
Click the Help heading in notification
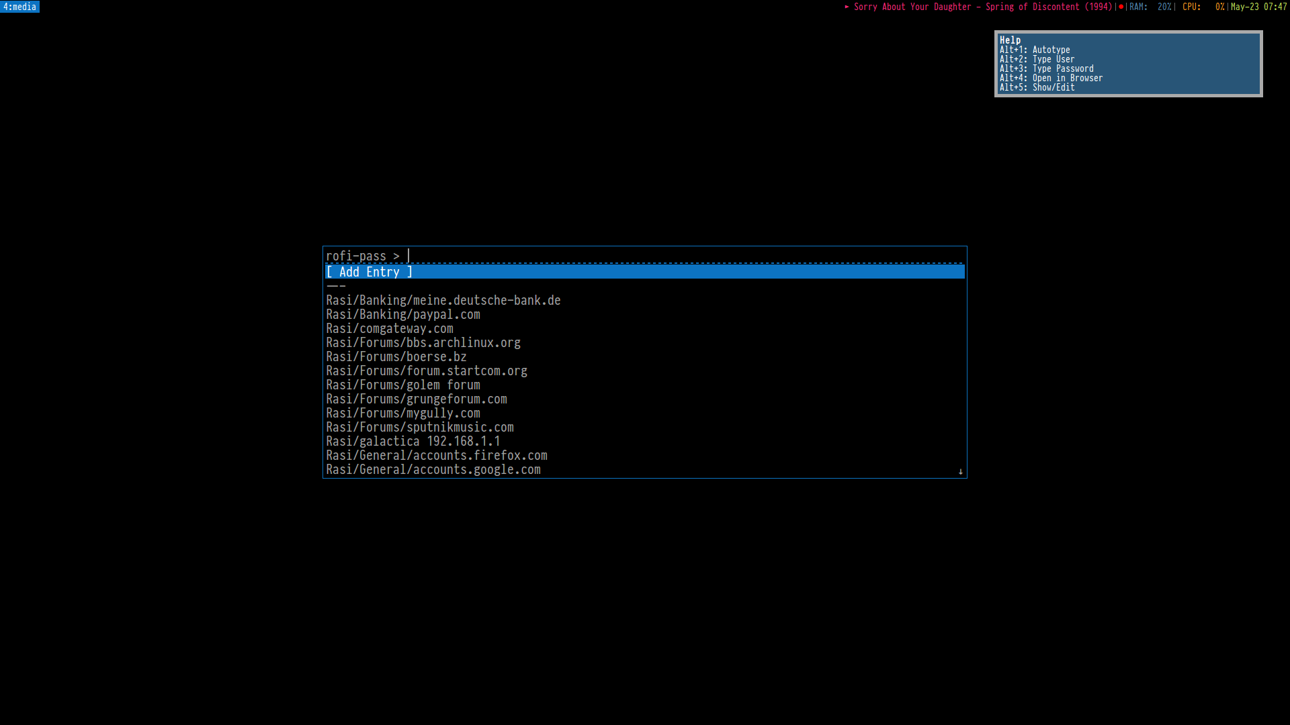point(1010,40)
